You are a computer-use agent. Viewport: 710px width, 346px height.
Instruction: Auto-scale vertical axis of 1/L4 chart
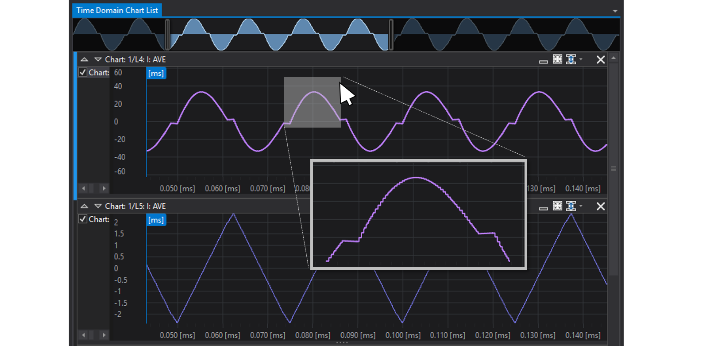coord(571,59)
